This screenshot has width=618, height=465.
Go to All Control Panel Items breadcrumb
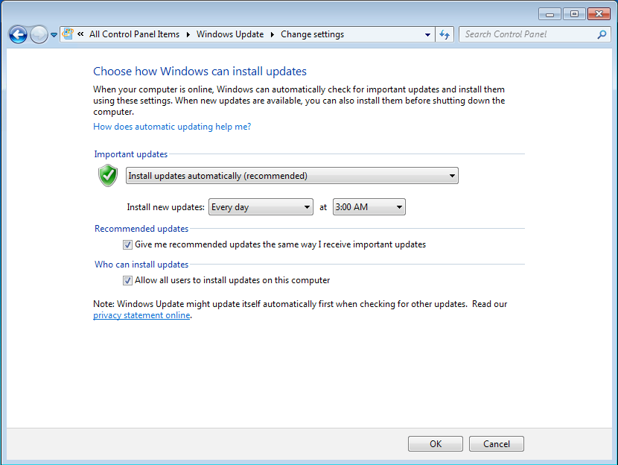134,34
